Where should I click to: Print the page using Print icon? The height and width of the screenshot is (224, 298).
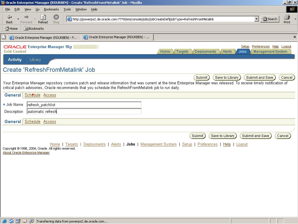[x=287, y=19]
